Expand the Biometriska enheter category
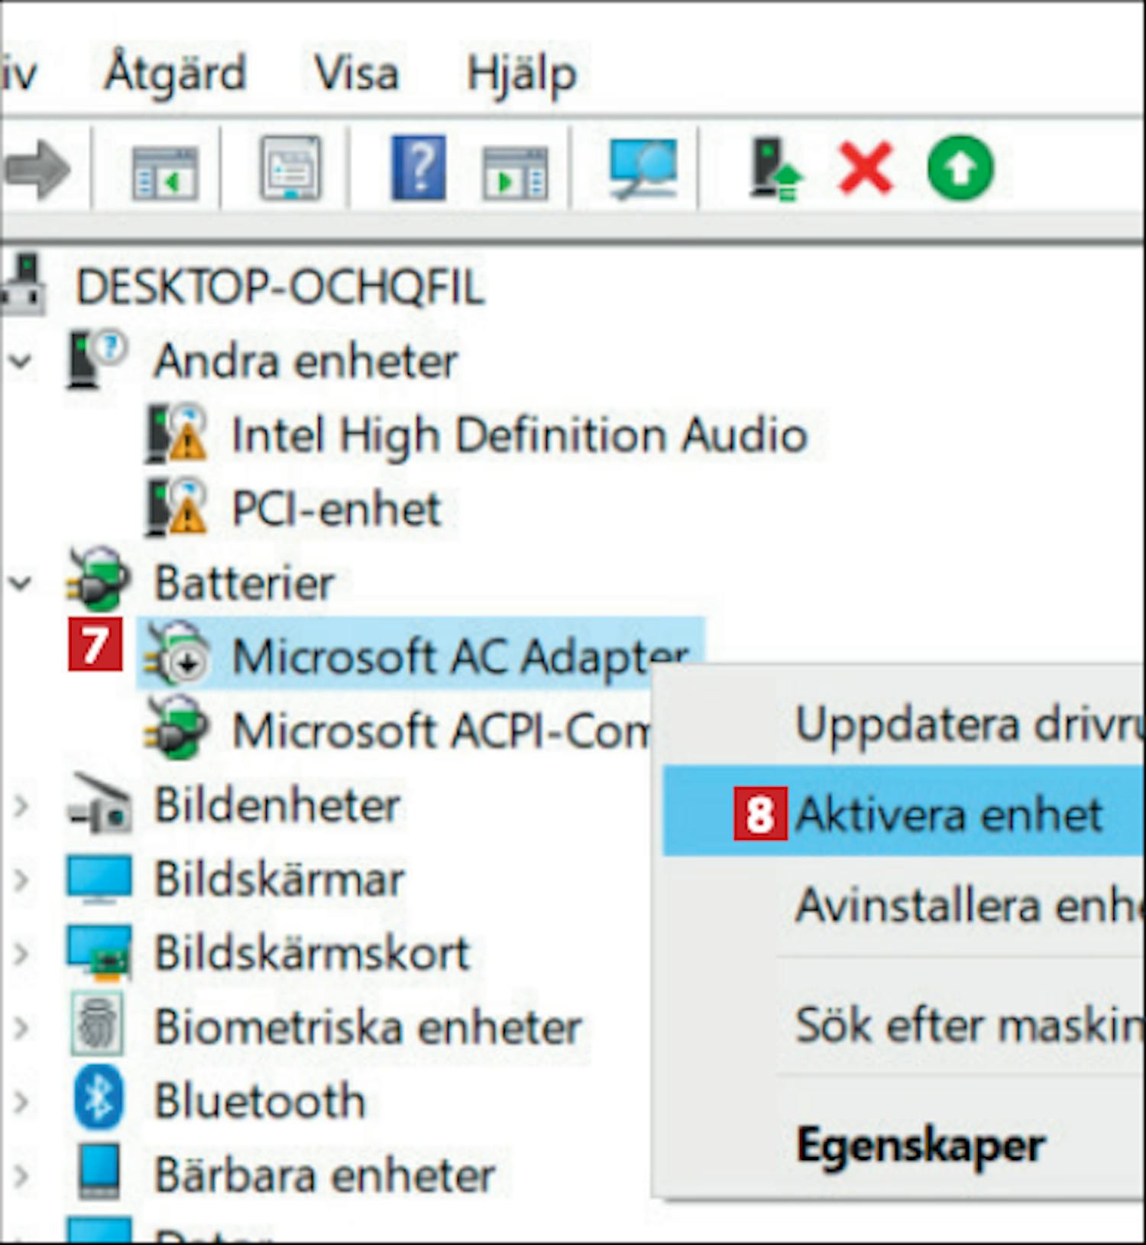The image size is (1146, 1245). click(21, 1028)
